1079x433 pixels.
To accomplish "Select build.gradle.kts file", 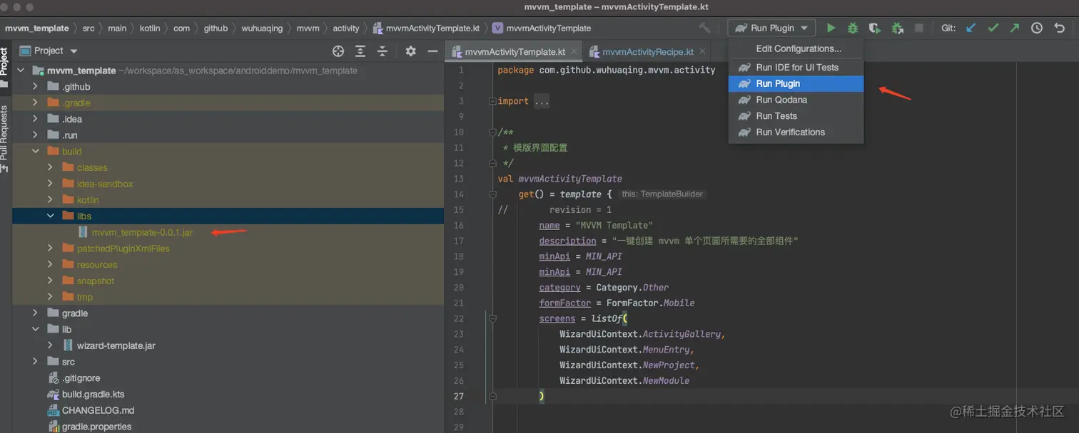I will [x=93, y=394].
